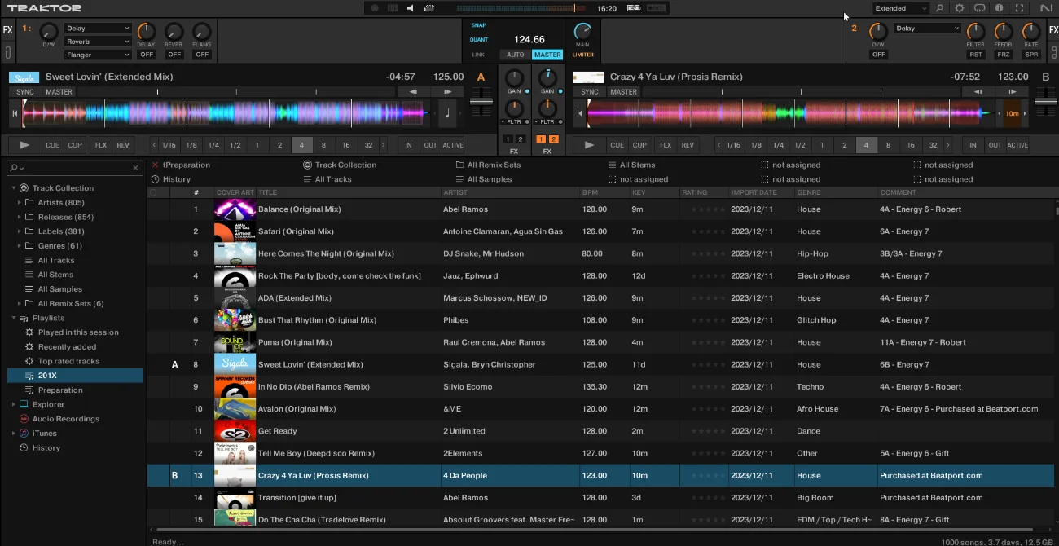1059x546 pixels.
Task: Click the speaker audio indicator icon
Action: coord(410,8)
